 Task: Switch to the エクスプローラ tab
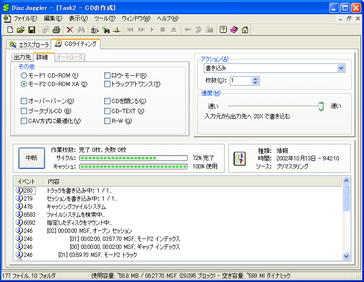pos(29,45)
